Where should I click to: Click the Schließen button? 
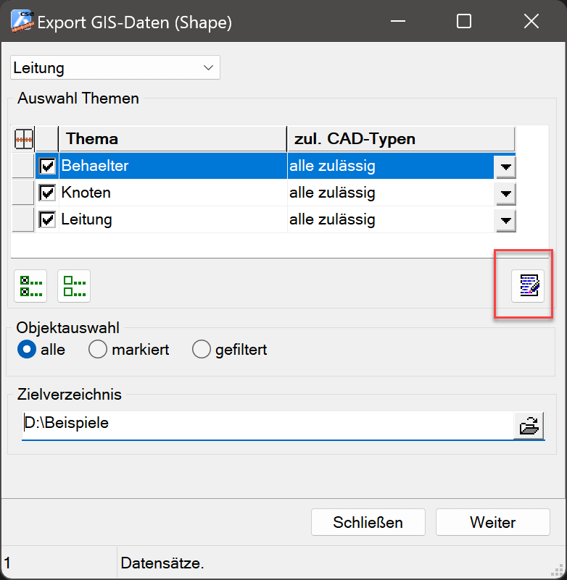(x=368, y=522)
